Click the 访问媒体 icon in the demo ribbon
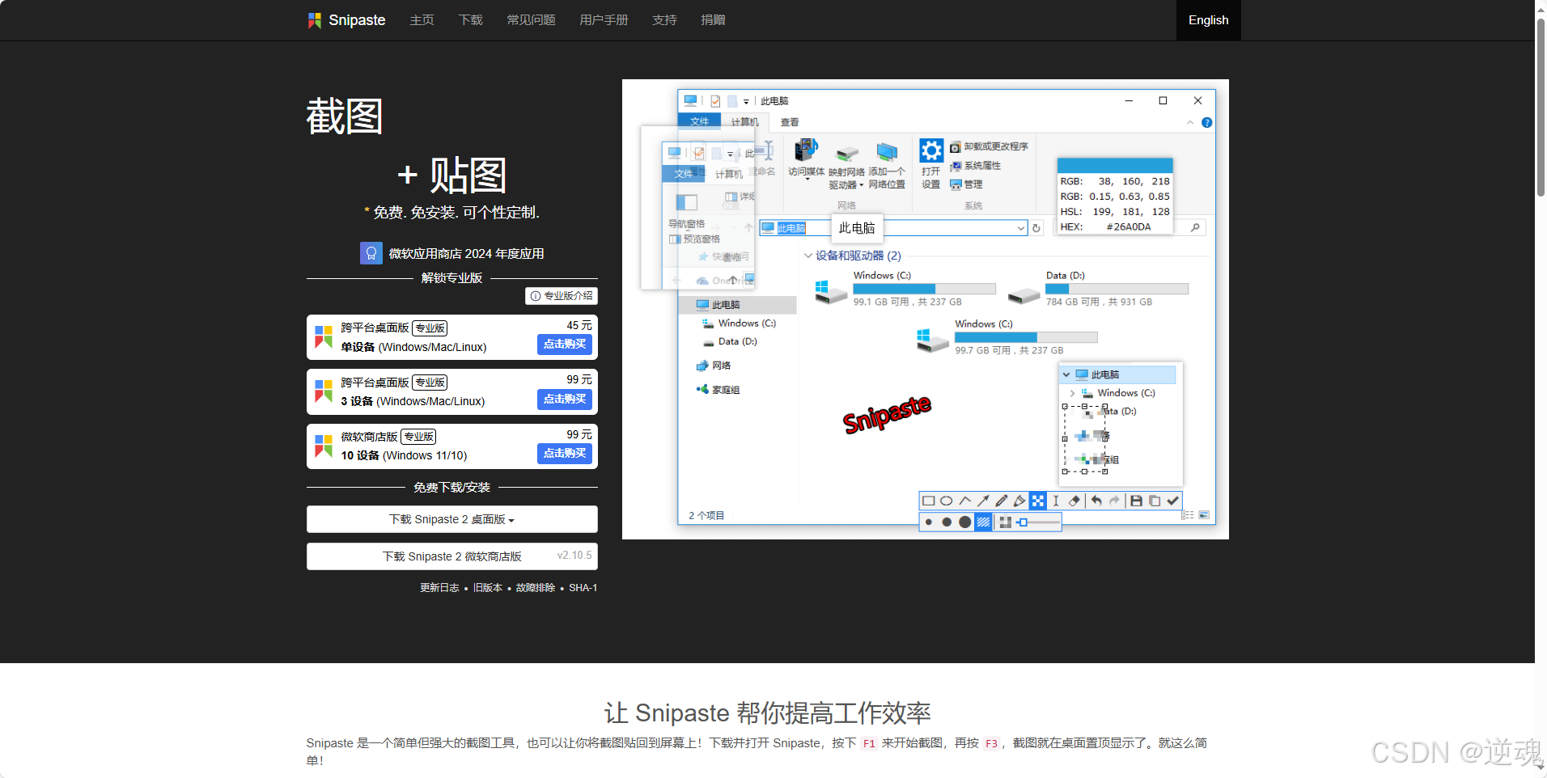The height and width of the screenshot is (778, 1547). [x=806, y=150]
